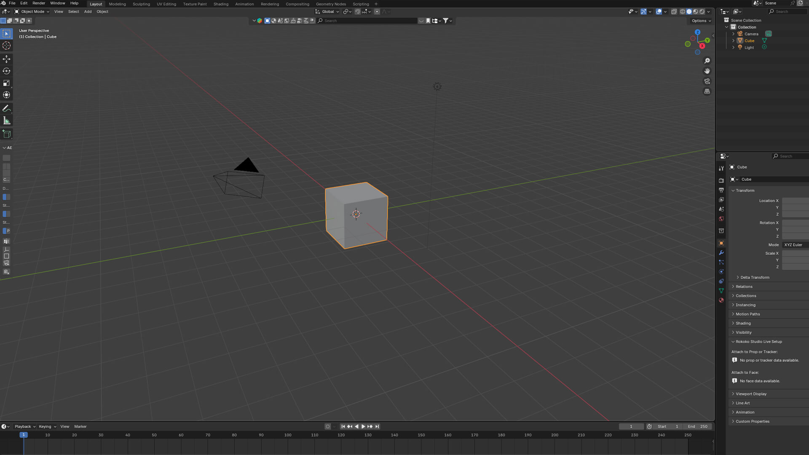Click the Add Cube tool
Viewport: 809px width, 455px height.
coord(6,134)
